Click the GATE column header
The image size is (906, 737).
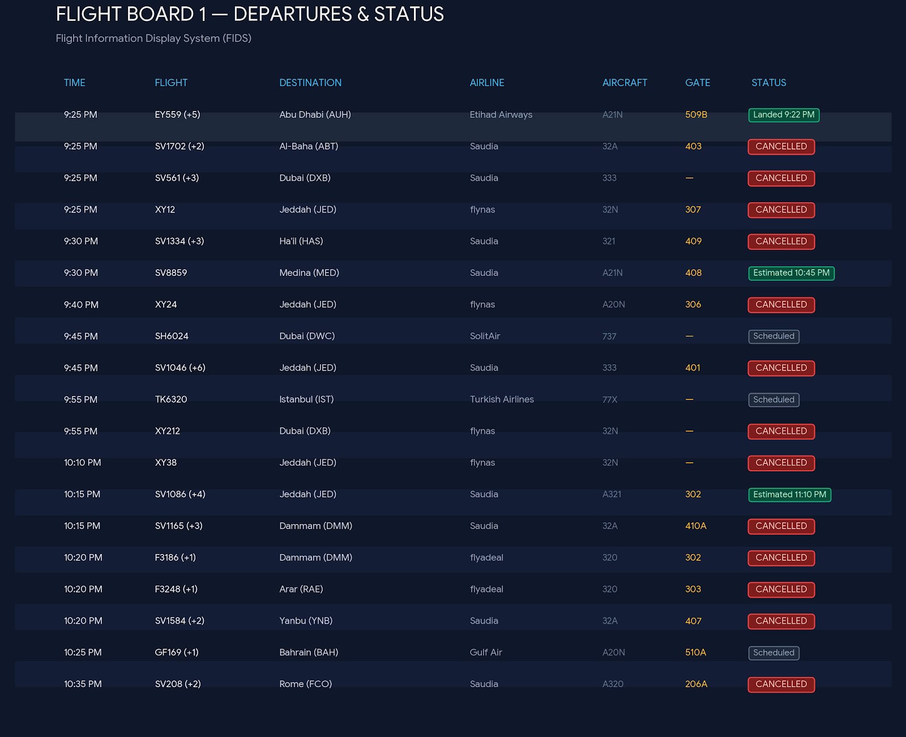pos(698,83)
